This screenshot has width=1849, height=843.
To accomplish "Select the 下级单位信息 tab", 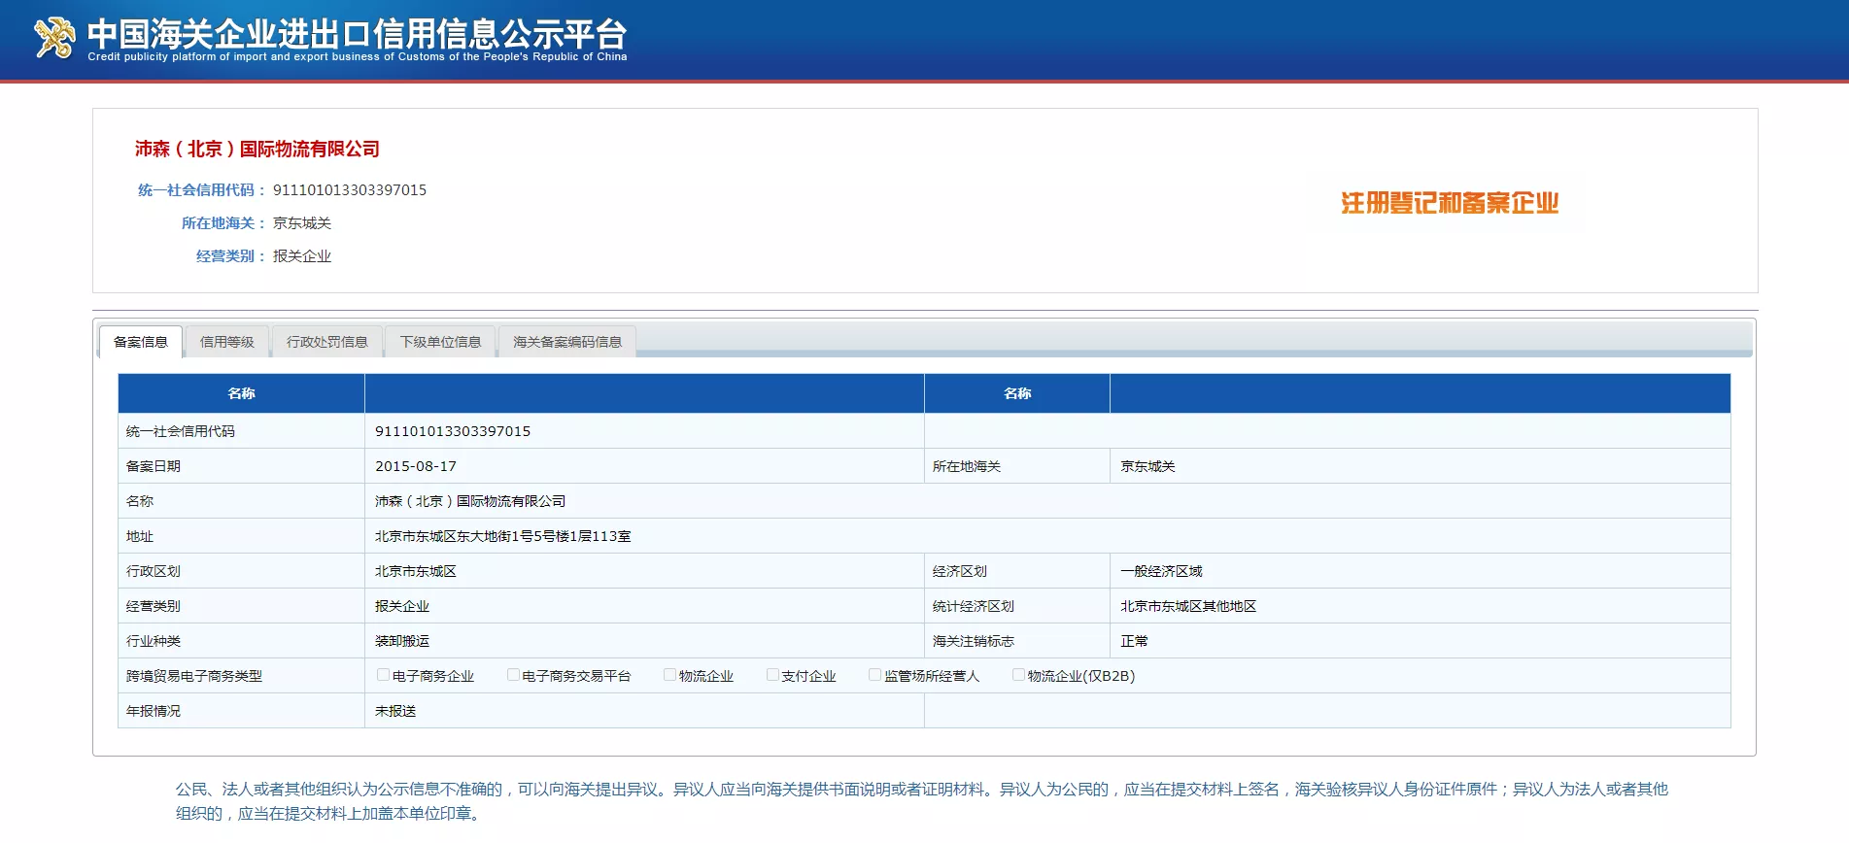I will [x=441, y=342].
